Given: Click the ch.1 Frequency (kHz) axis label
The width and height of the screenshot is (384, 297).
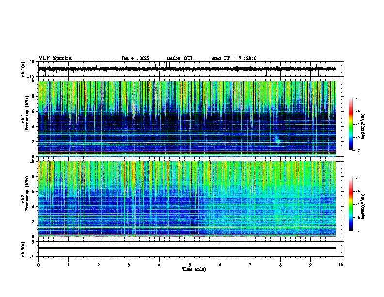Looking at the screenshot, I should point(25,113).
